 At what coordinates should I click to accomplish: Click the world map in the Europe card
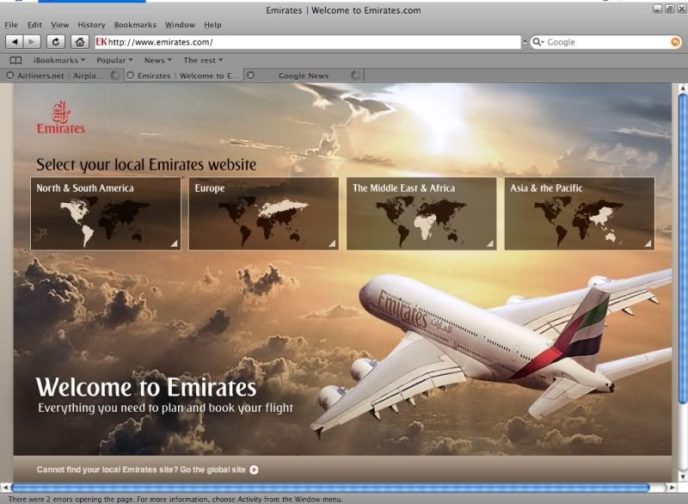coord(265,220)
